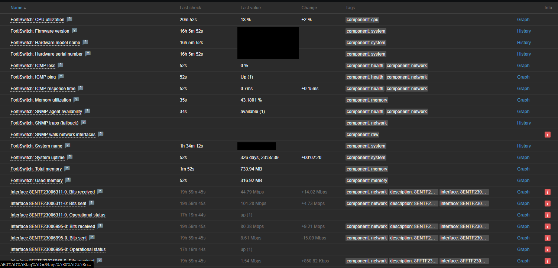Open help icon beside ICMP ping

pos(61,77)
